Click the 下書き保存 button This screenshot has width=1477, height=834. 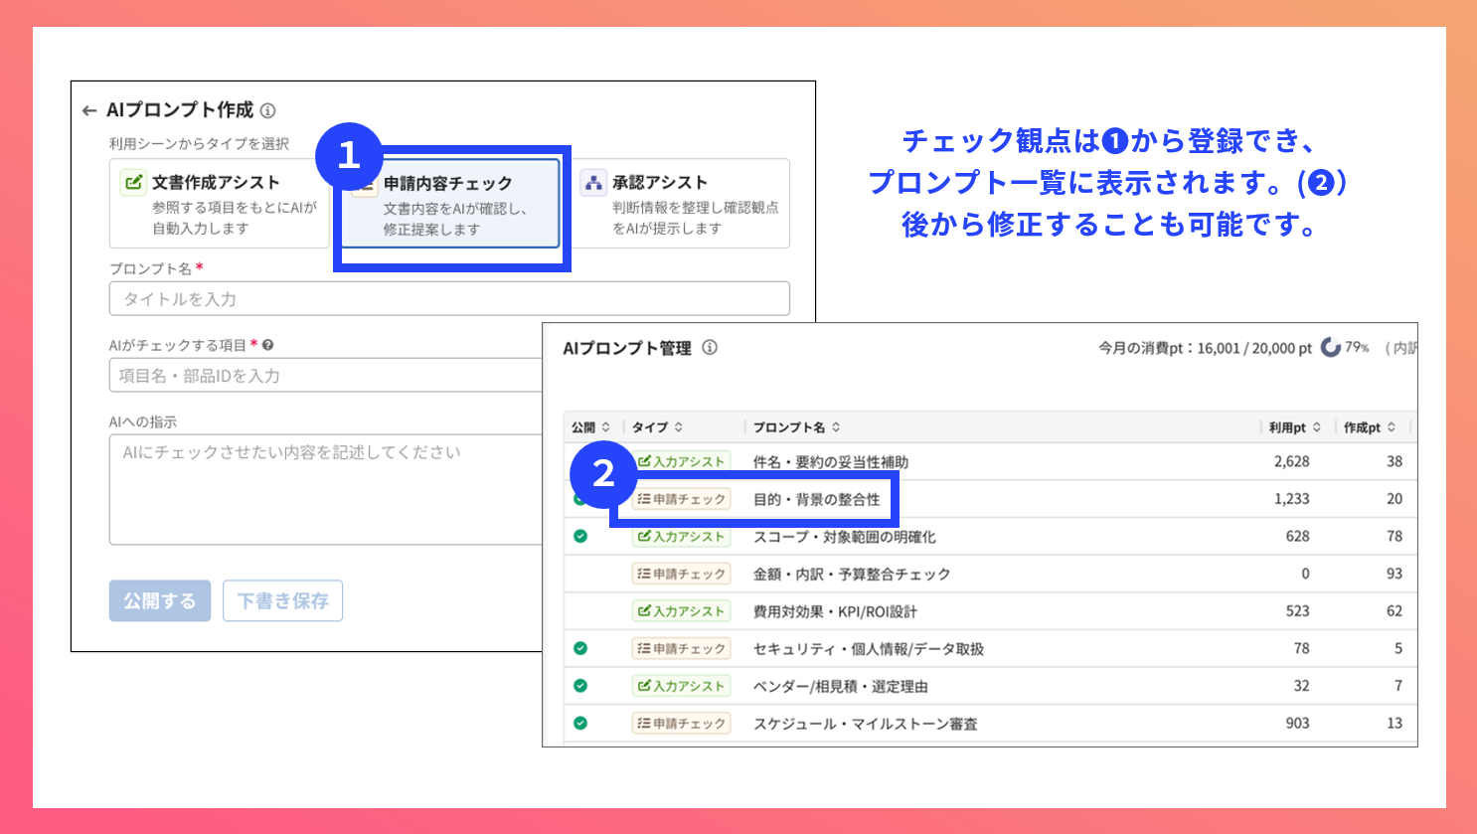(x=283, y=601)
